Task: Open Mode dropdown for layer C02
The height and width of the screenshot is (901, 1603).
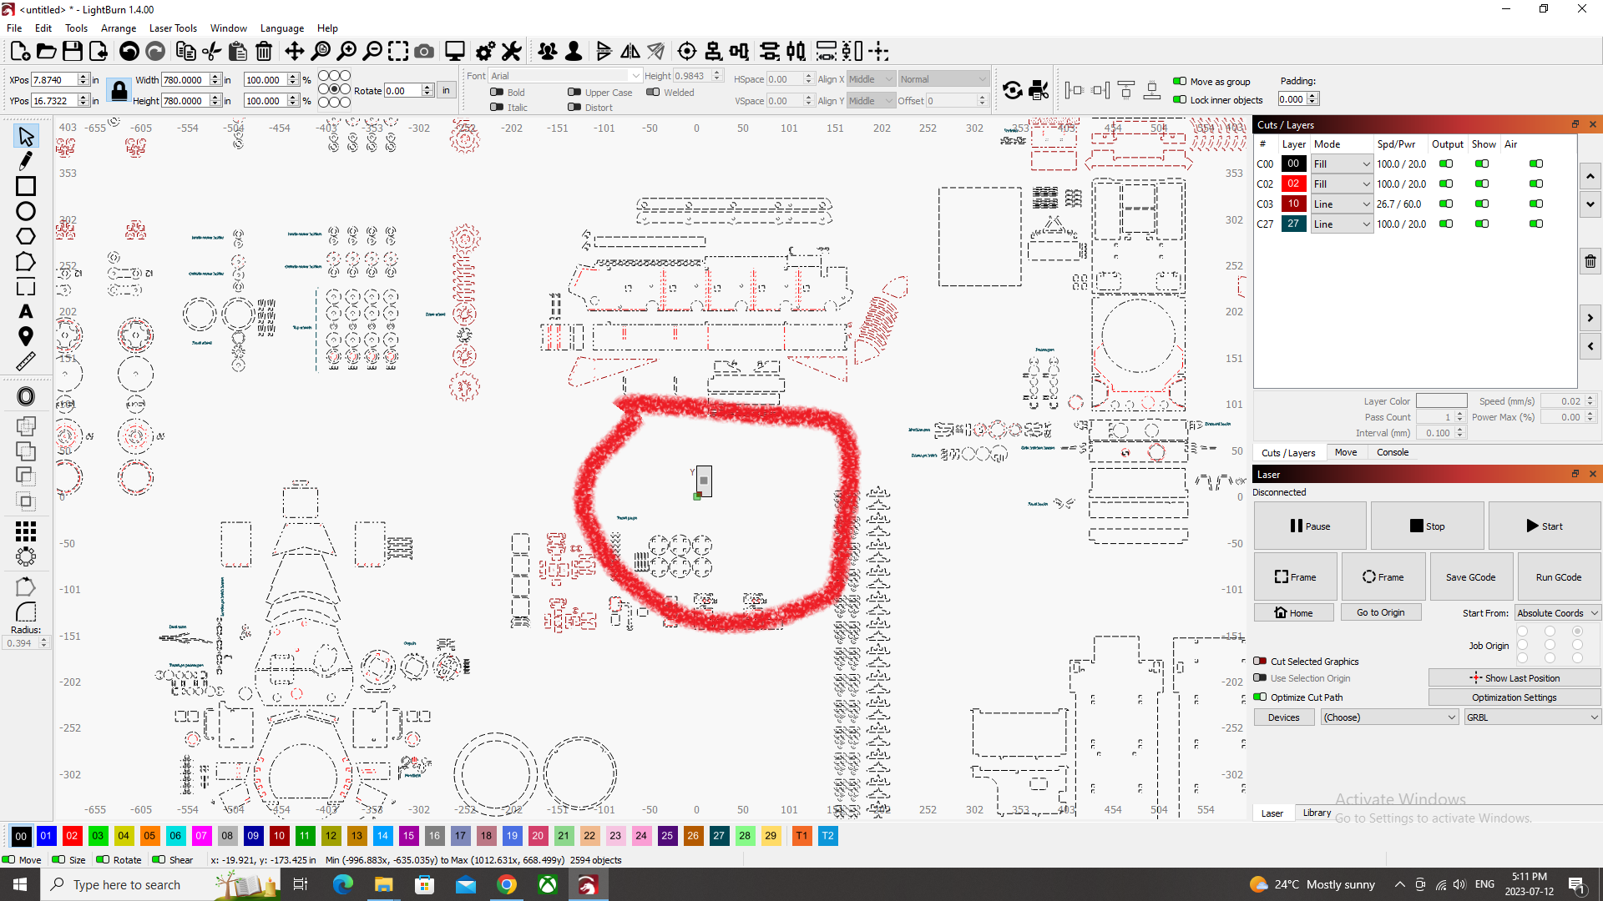Action: coord(1342,184)
